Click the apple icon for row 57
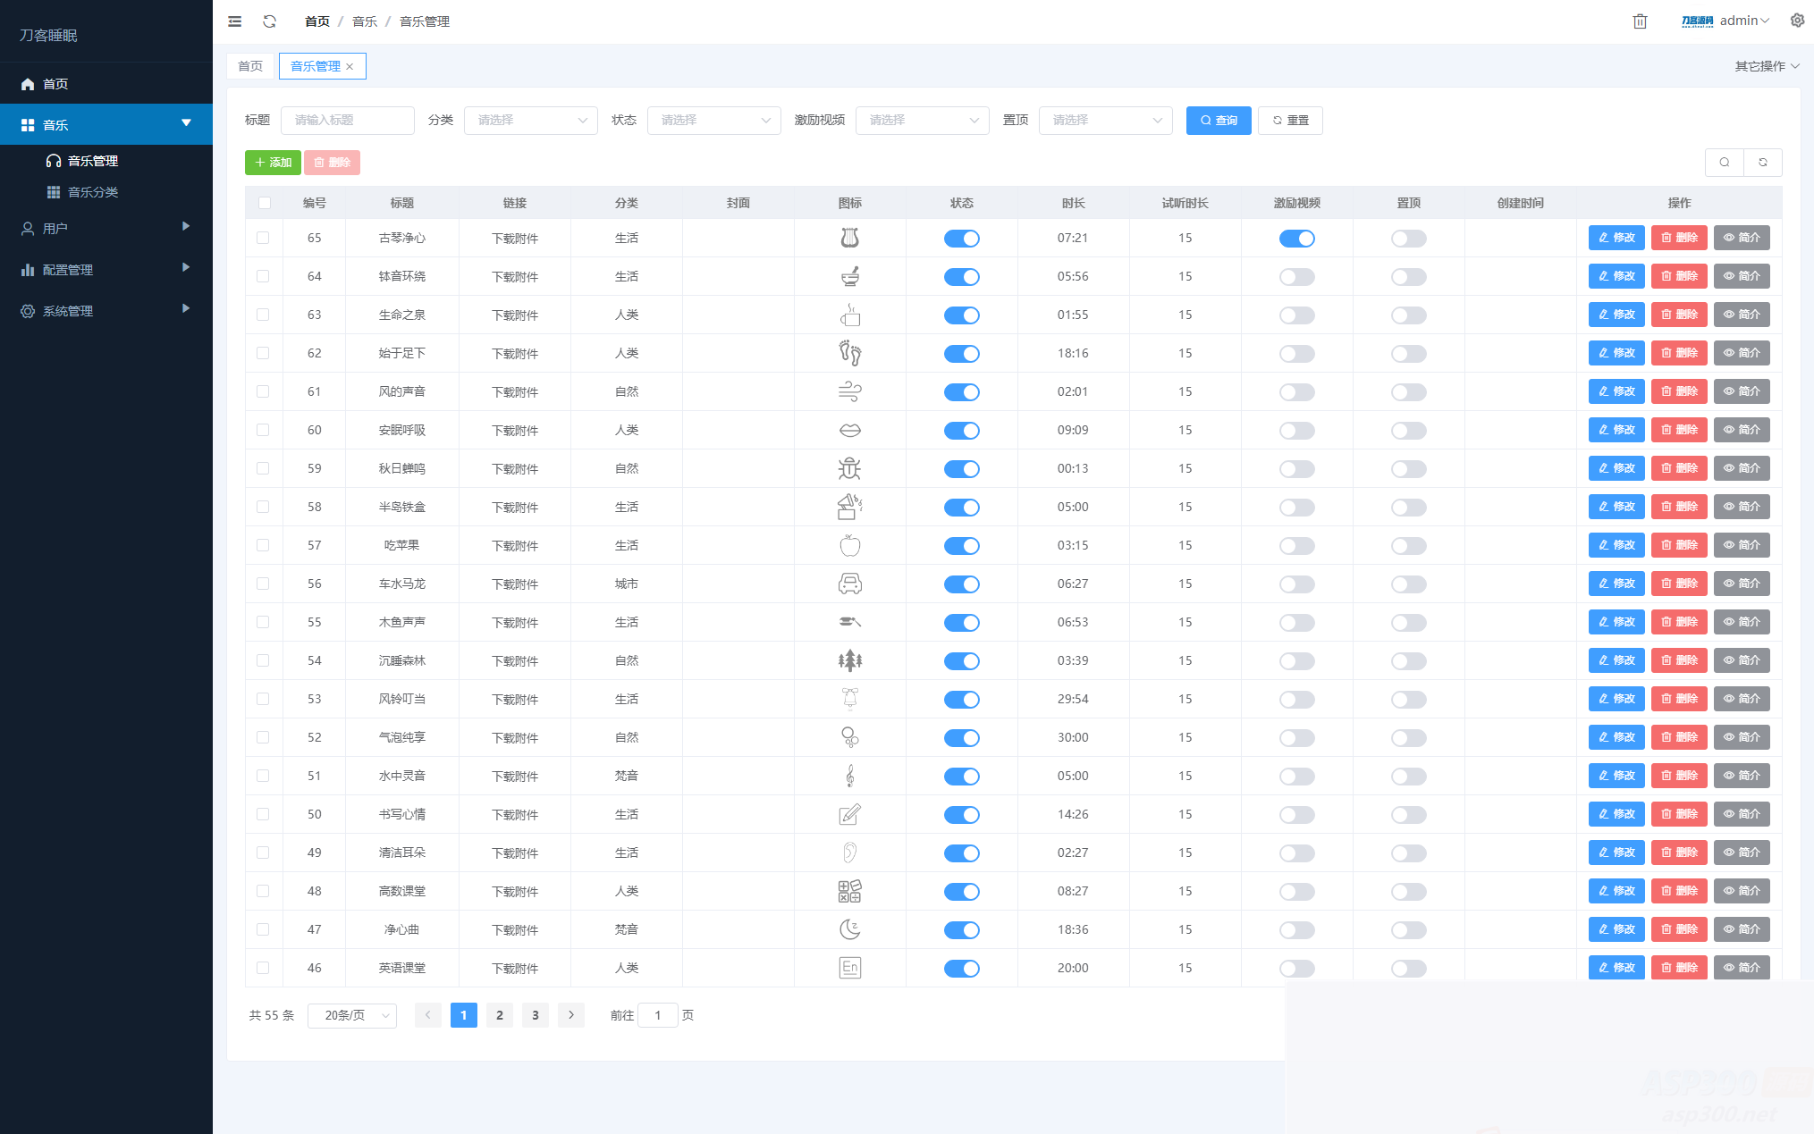This screenshot has width=1814, height=1134. (849, 545)
